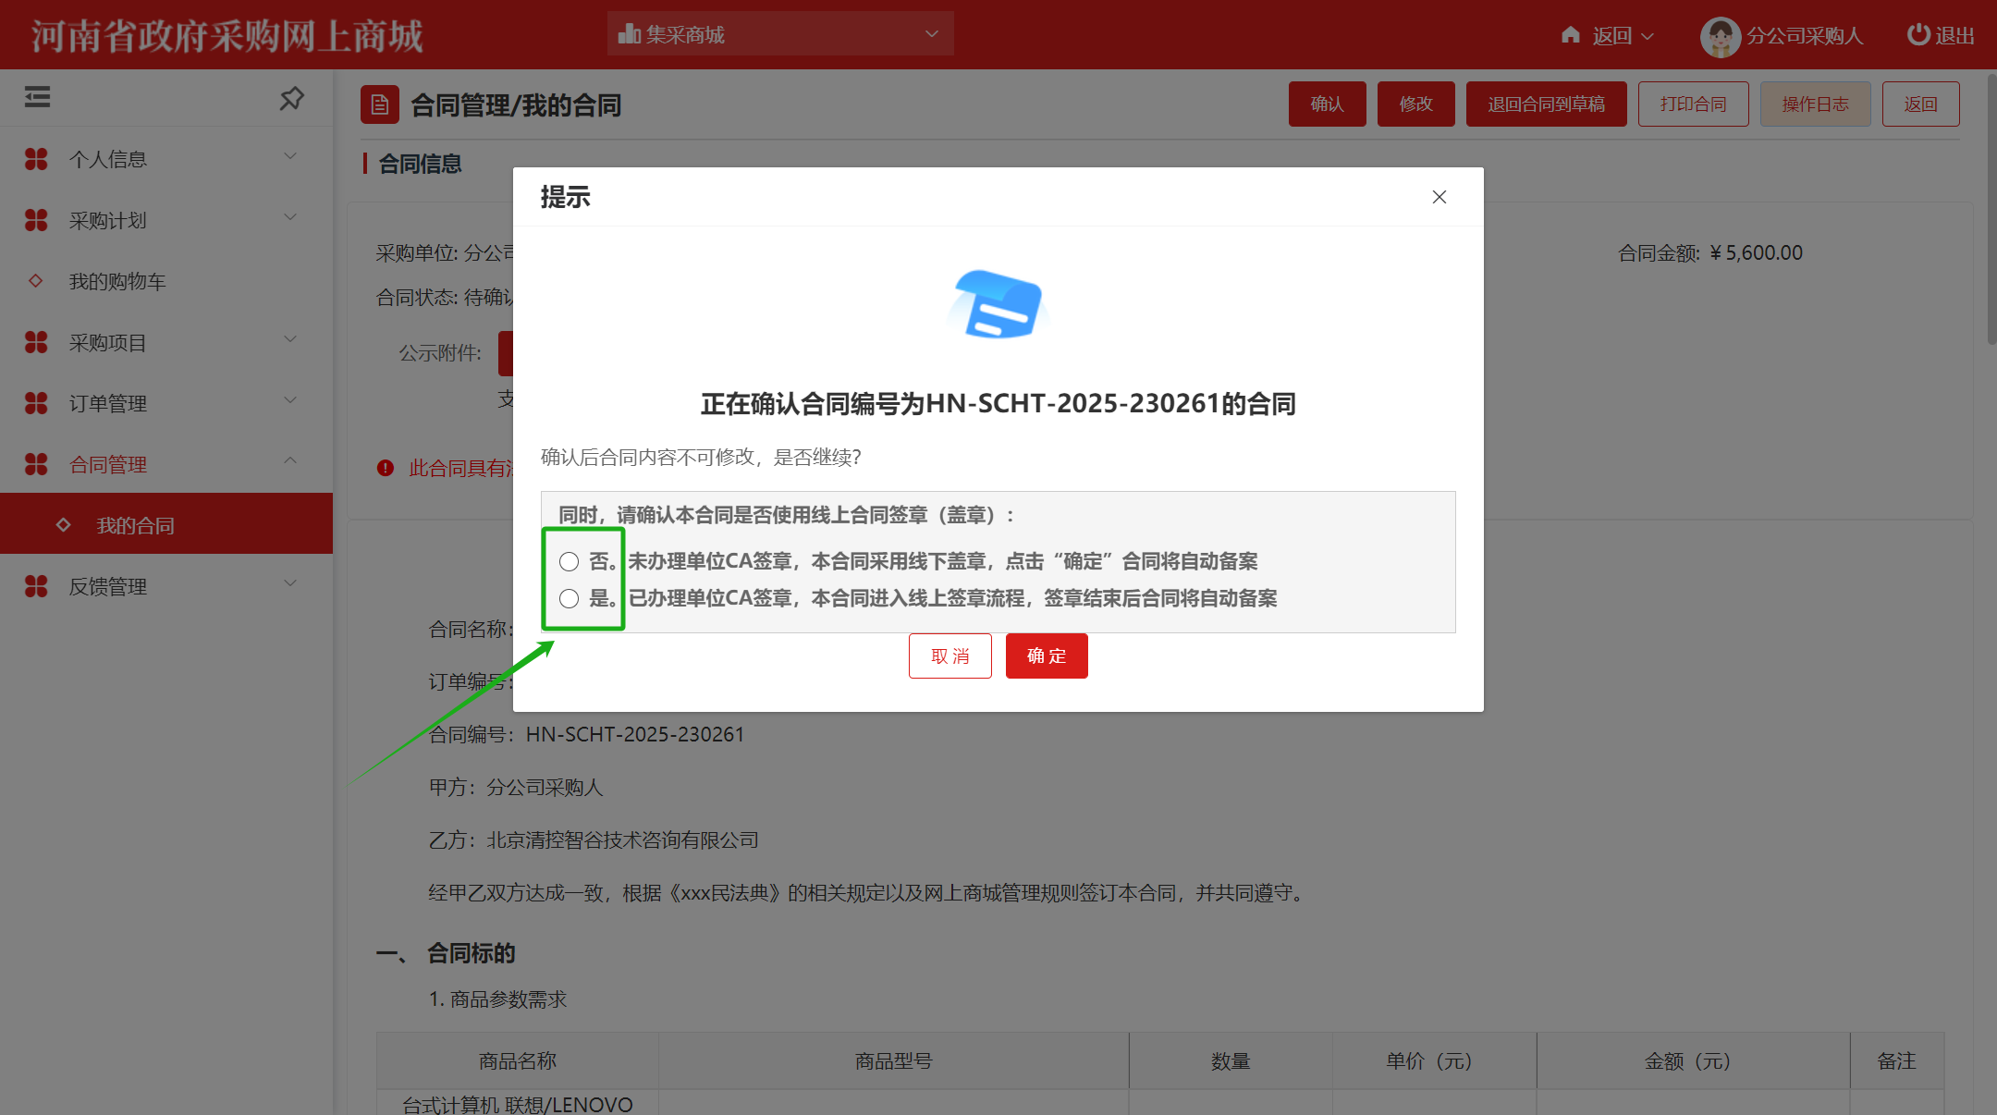
Task: Click the 集采商城 building icon
Action: pos(630,34)
